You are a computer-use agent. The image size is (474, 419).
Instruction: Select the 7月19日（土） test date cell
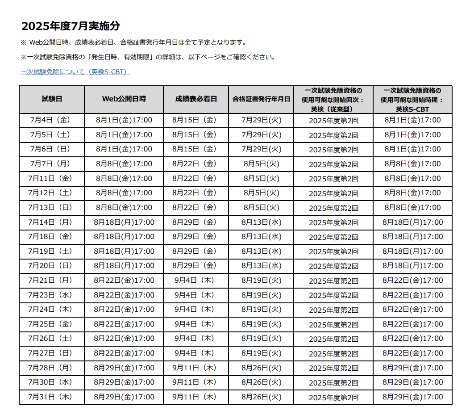[x=52, y=251]
